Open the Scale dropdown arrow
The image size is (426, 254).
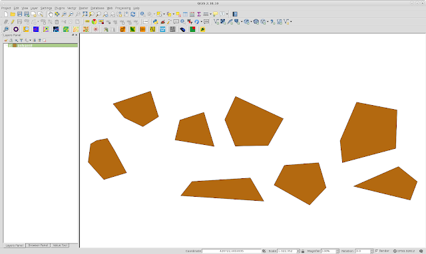[x=298, y=251]
